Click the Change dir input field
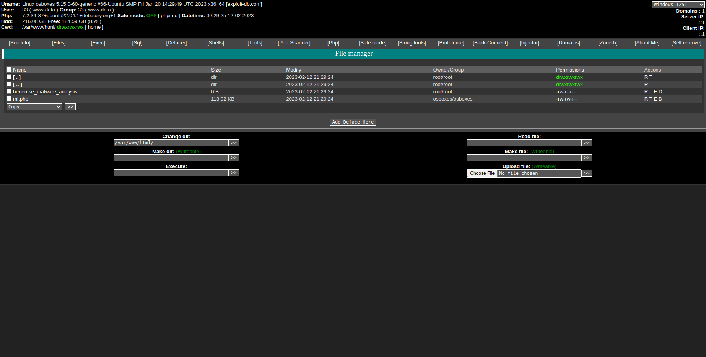 (171, 143)
